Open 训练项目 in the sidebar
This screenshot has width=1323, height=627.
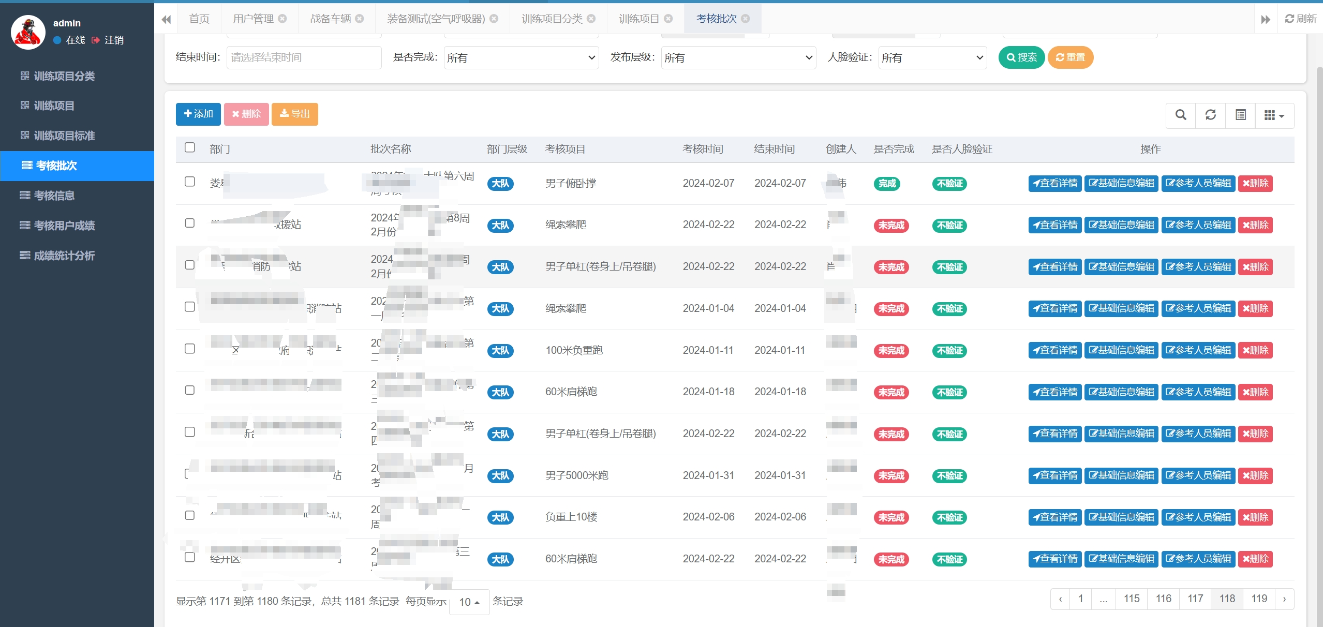coord(77,106)
